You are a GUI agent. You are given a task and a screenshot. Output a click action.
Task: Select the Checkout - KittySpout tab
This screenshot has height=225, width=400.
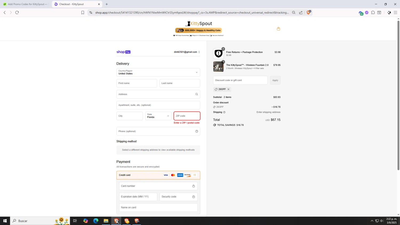point(76,4)
